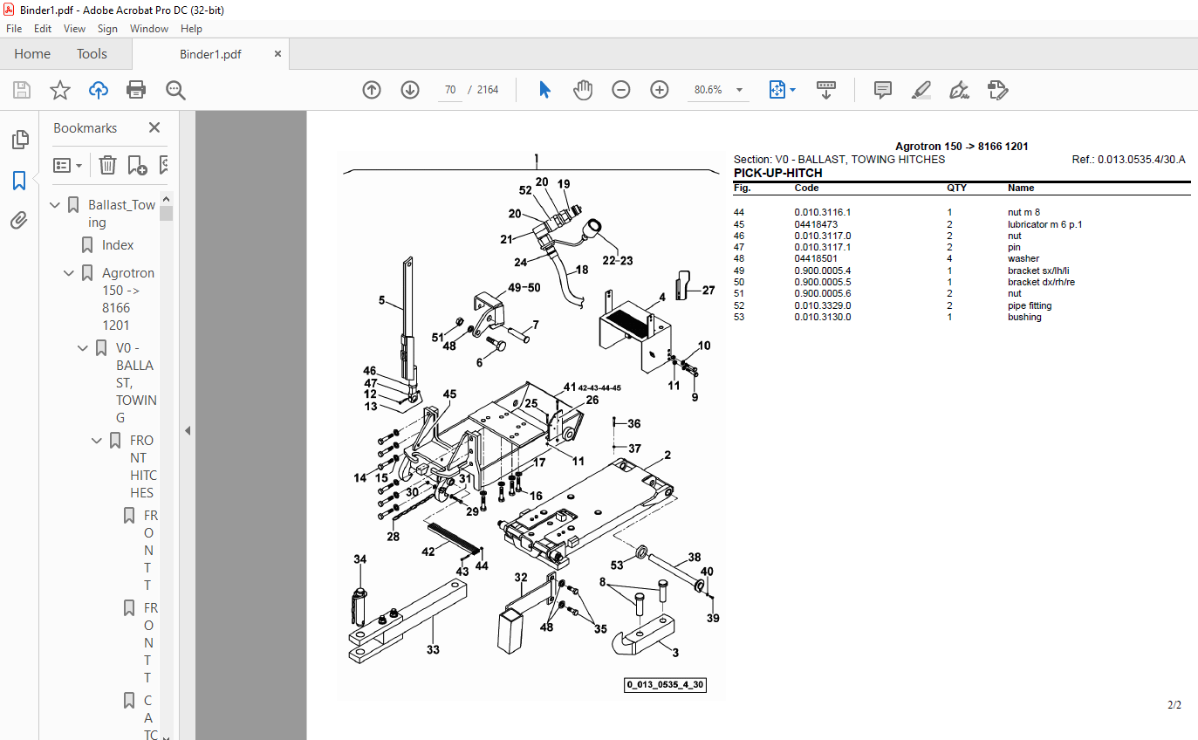Upload the file using the cloud icon

99,90
